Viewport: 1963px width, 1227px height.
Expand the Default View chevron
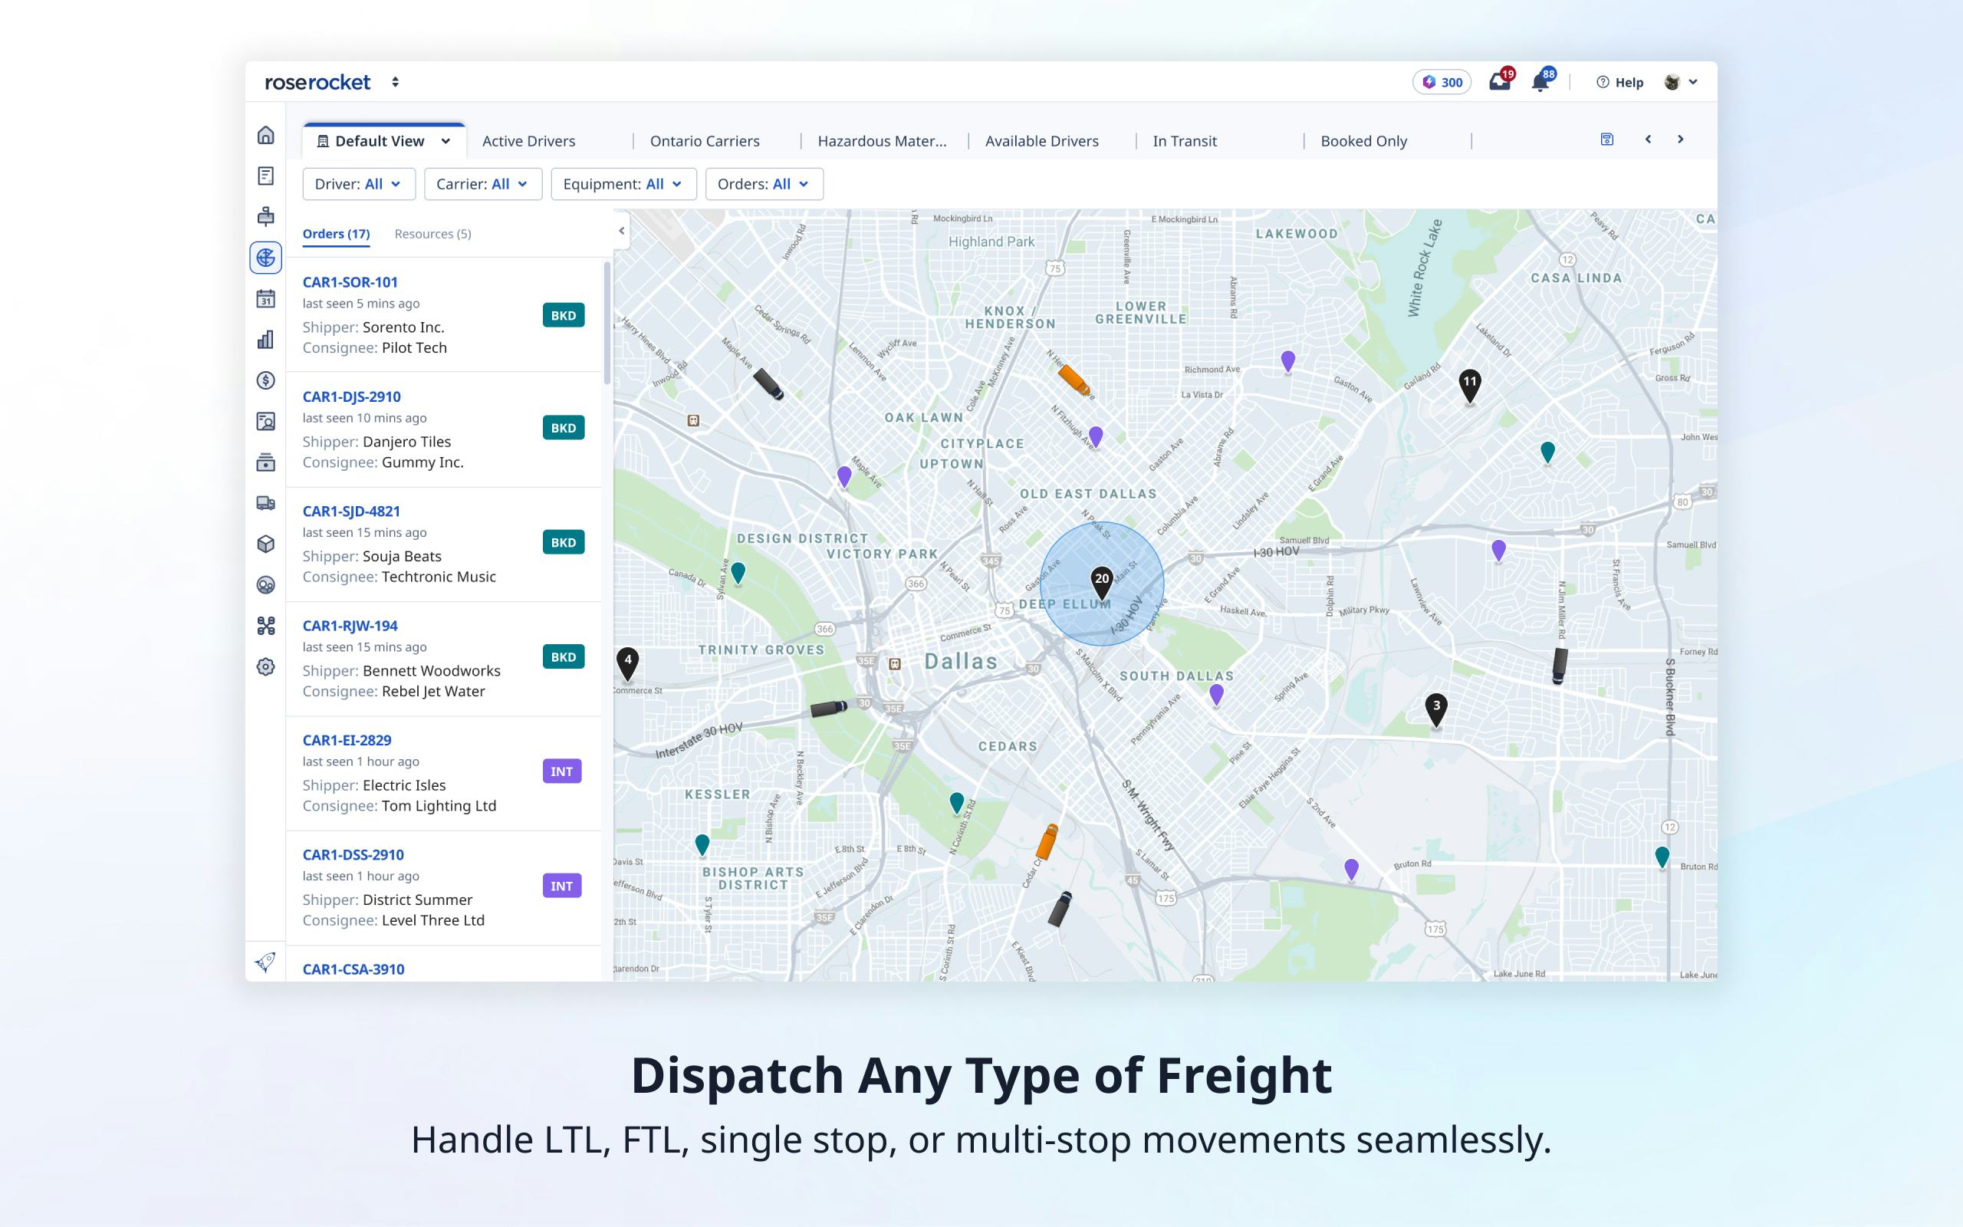click(x=446, y=141)
